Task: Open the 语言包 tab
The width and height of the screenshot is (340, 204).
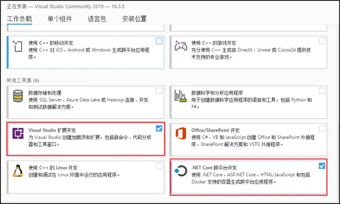Action: click(x=97, y=19)
